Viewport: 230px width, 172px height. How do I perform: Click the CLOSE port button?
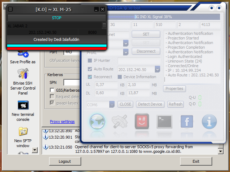click(125, 104)
